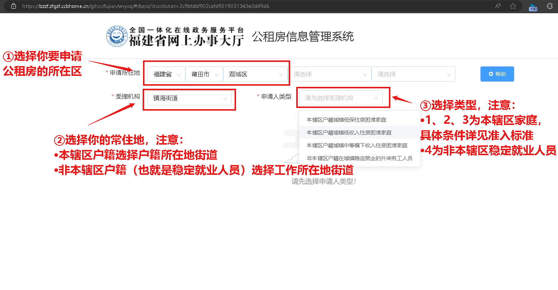This screenshot has width=558, height=290.
Task: Click the star icon to favorite this page
Action: [513, 6]
